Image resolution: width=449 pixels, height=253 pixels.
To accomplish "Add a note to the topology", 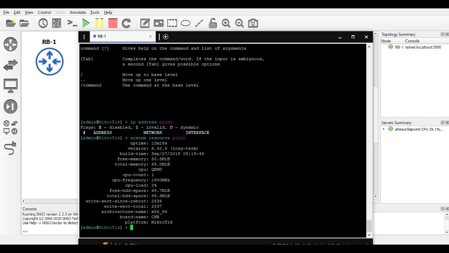I will (145, 24).
